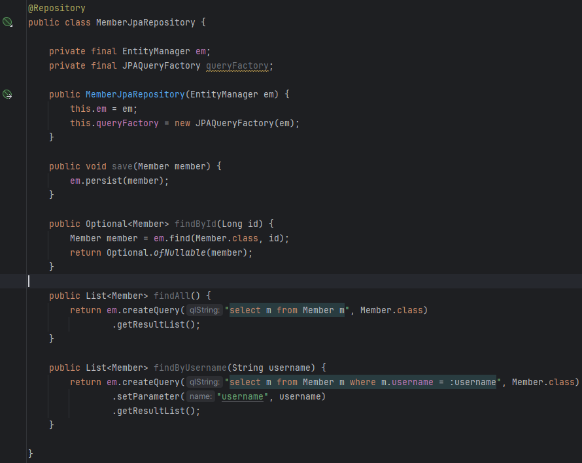The height and width of the screenshot is (463, 582).
Task: Click the findAll method name
Action: pos(172,296)
